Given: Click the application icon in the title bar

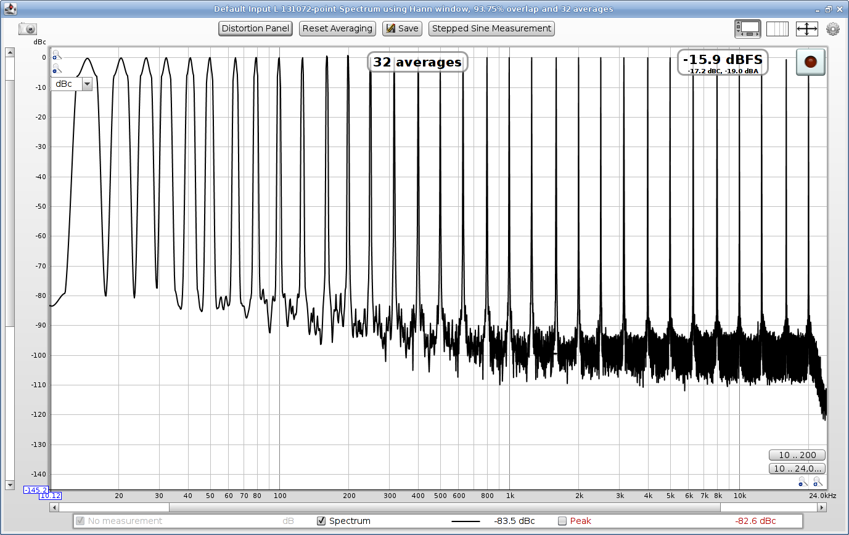Looking at the screenshot, I should click(10, 9).
